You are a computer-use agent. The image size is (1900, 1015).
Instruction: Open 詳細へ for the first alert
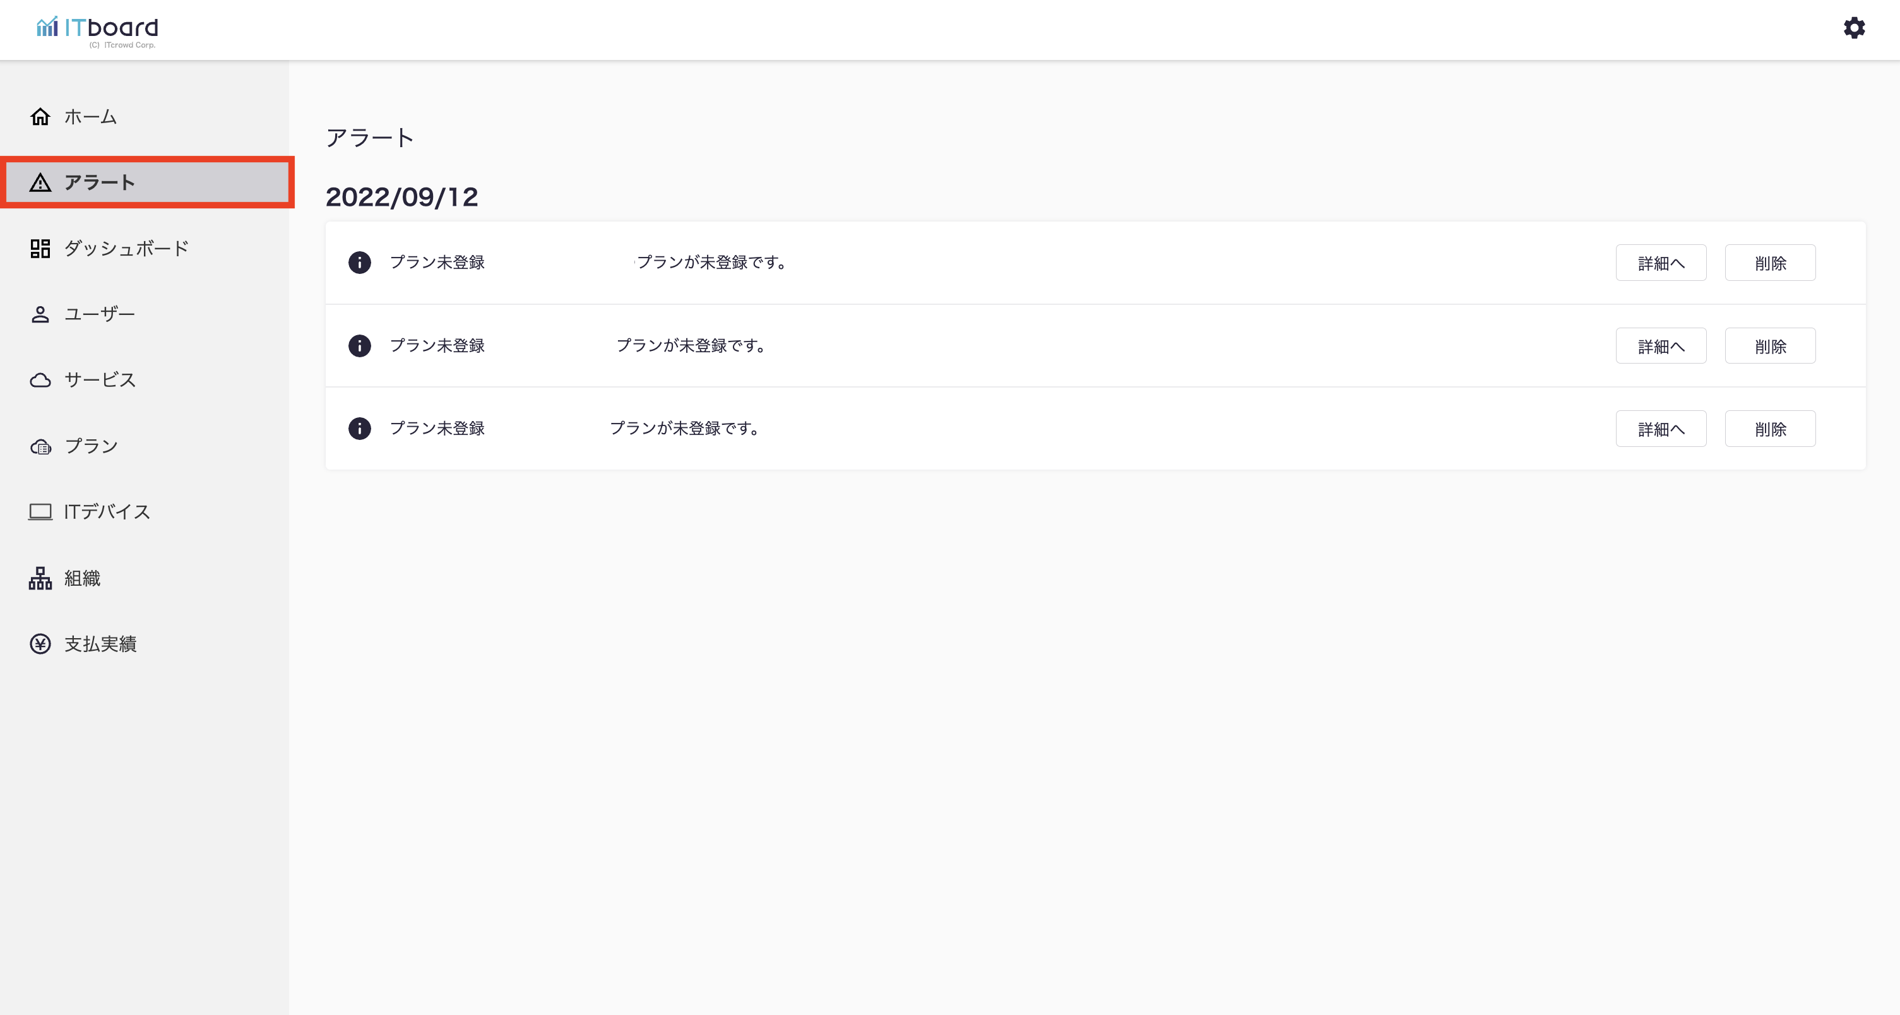(x=1660, y=263)
